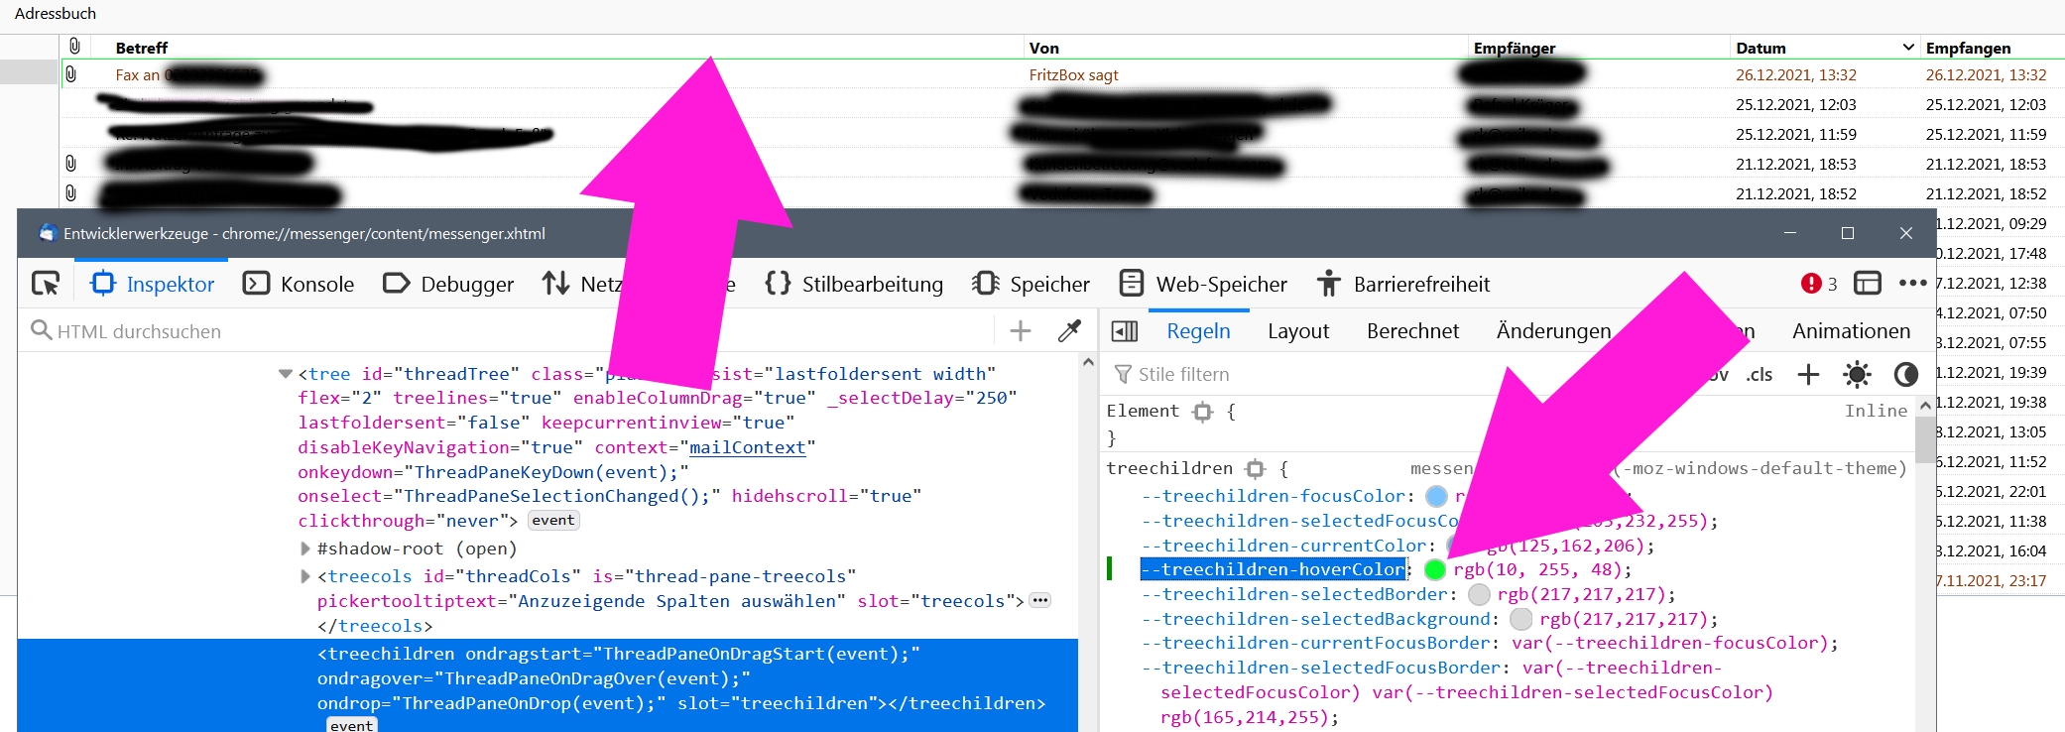Click the --treechildren-selectedBorder property name

tap(1294, 594)
